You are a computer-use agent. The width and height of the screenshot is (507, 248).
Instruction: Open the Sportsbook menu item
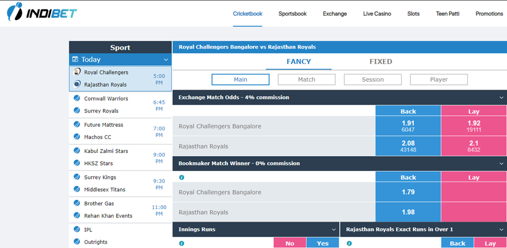point(293,14)
